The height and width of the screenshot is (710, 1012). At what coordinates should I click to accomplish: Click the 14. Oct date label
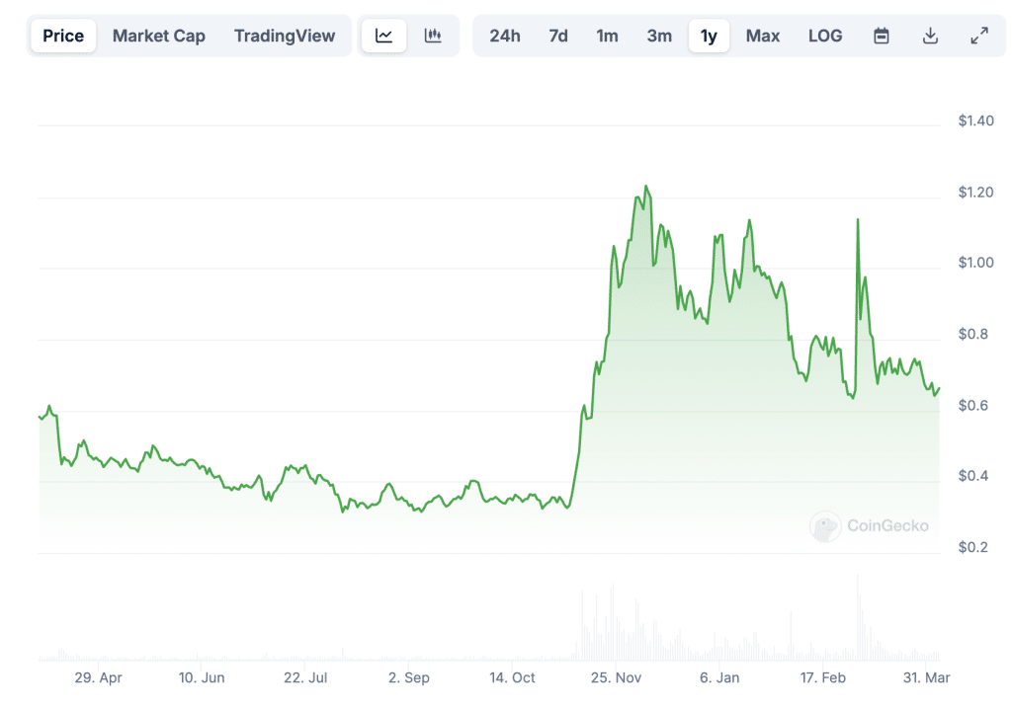512,677
